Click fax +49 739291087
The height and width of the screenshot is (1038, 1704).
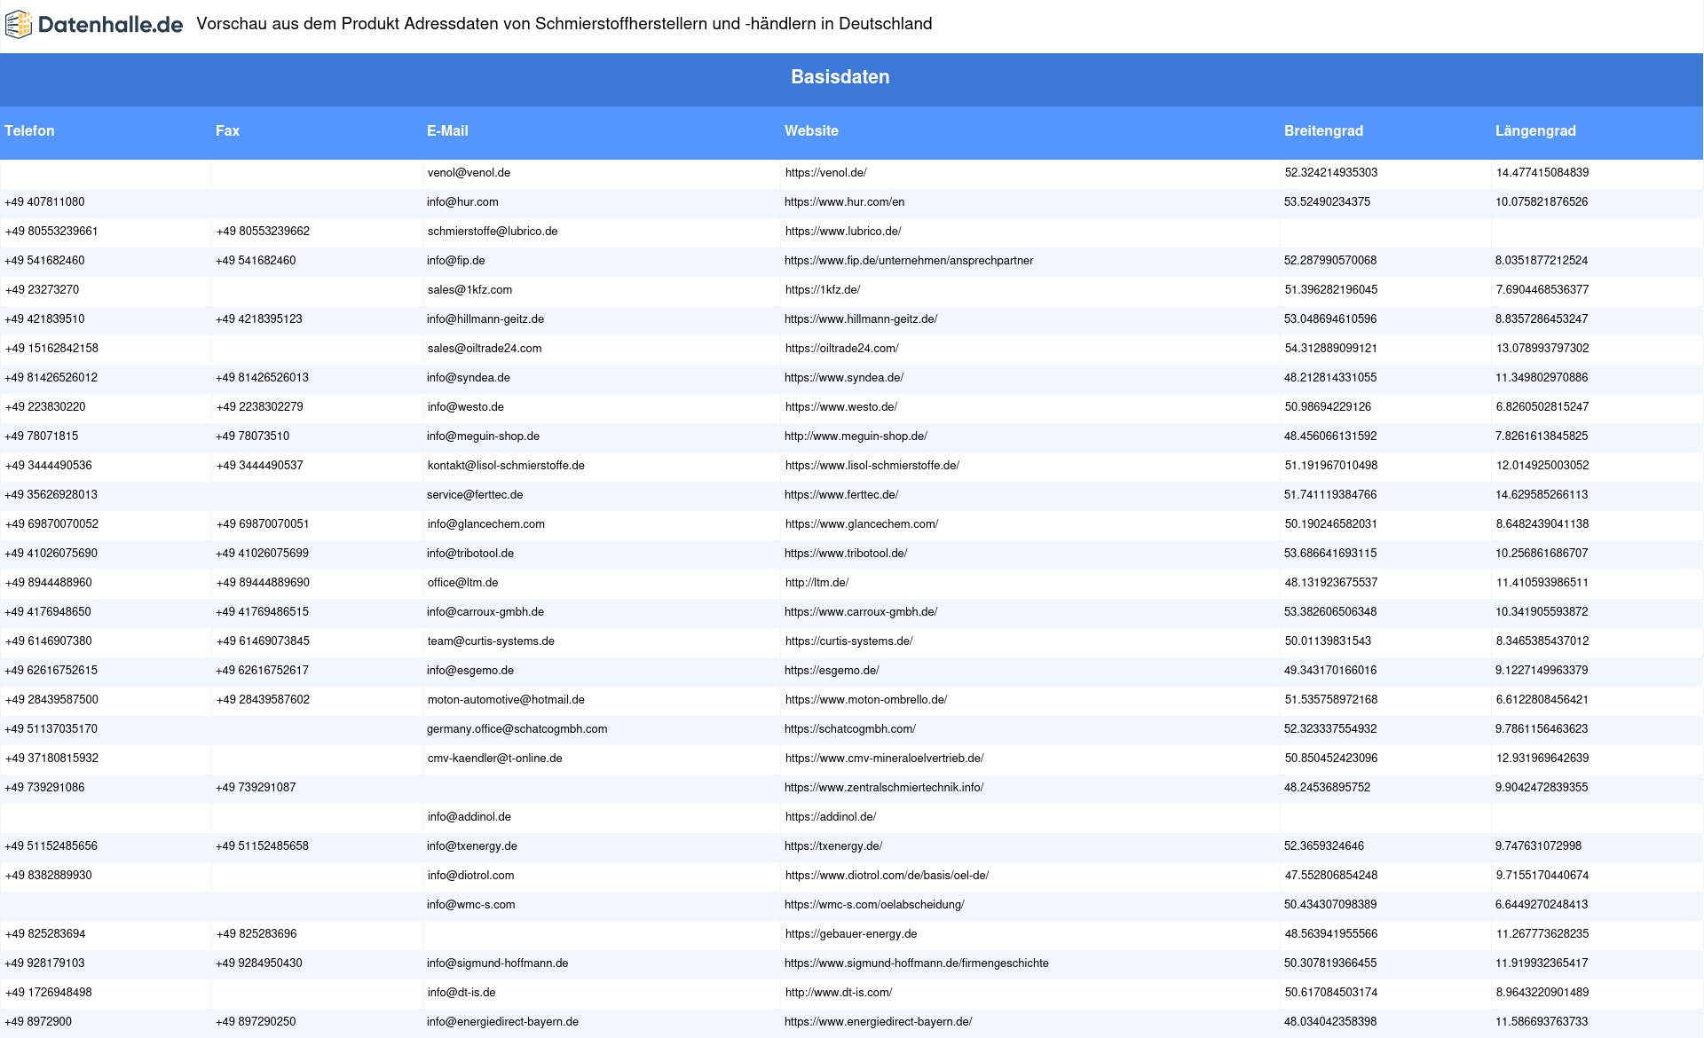(x=256, y=788)
